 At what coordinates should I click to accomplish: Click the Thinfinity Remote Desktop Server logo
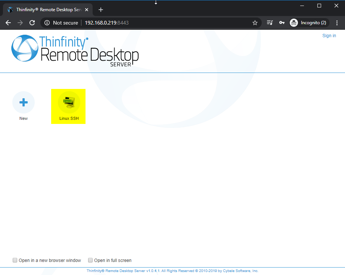[x=75, y=51]
